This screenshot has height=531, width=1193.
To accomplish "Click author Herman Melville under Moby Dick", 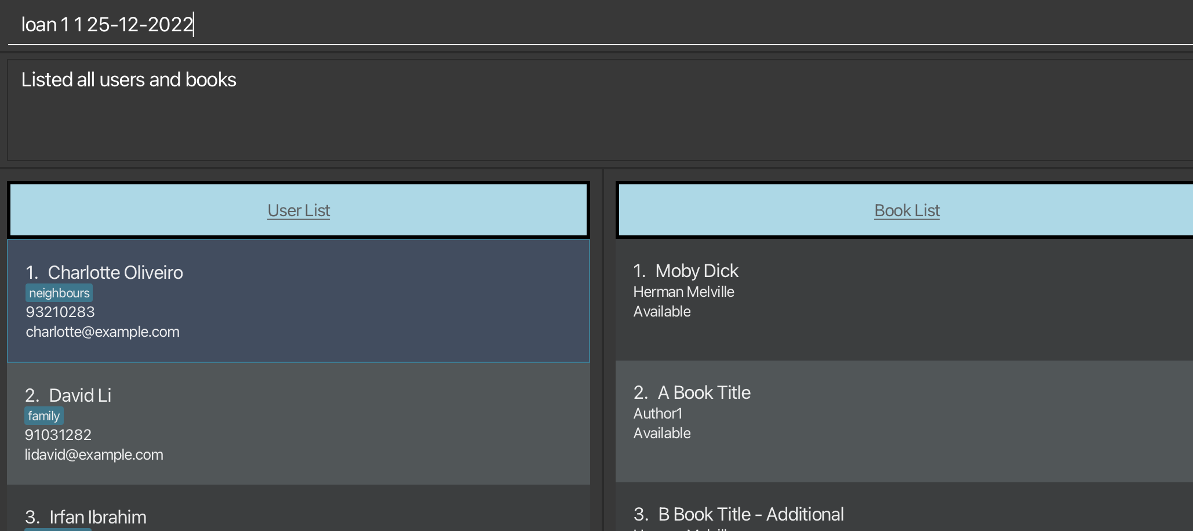I will [683, 292].
